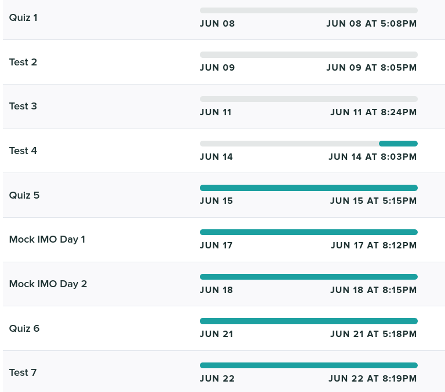Click the Test 4 label

(23, 151)
